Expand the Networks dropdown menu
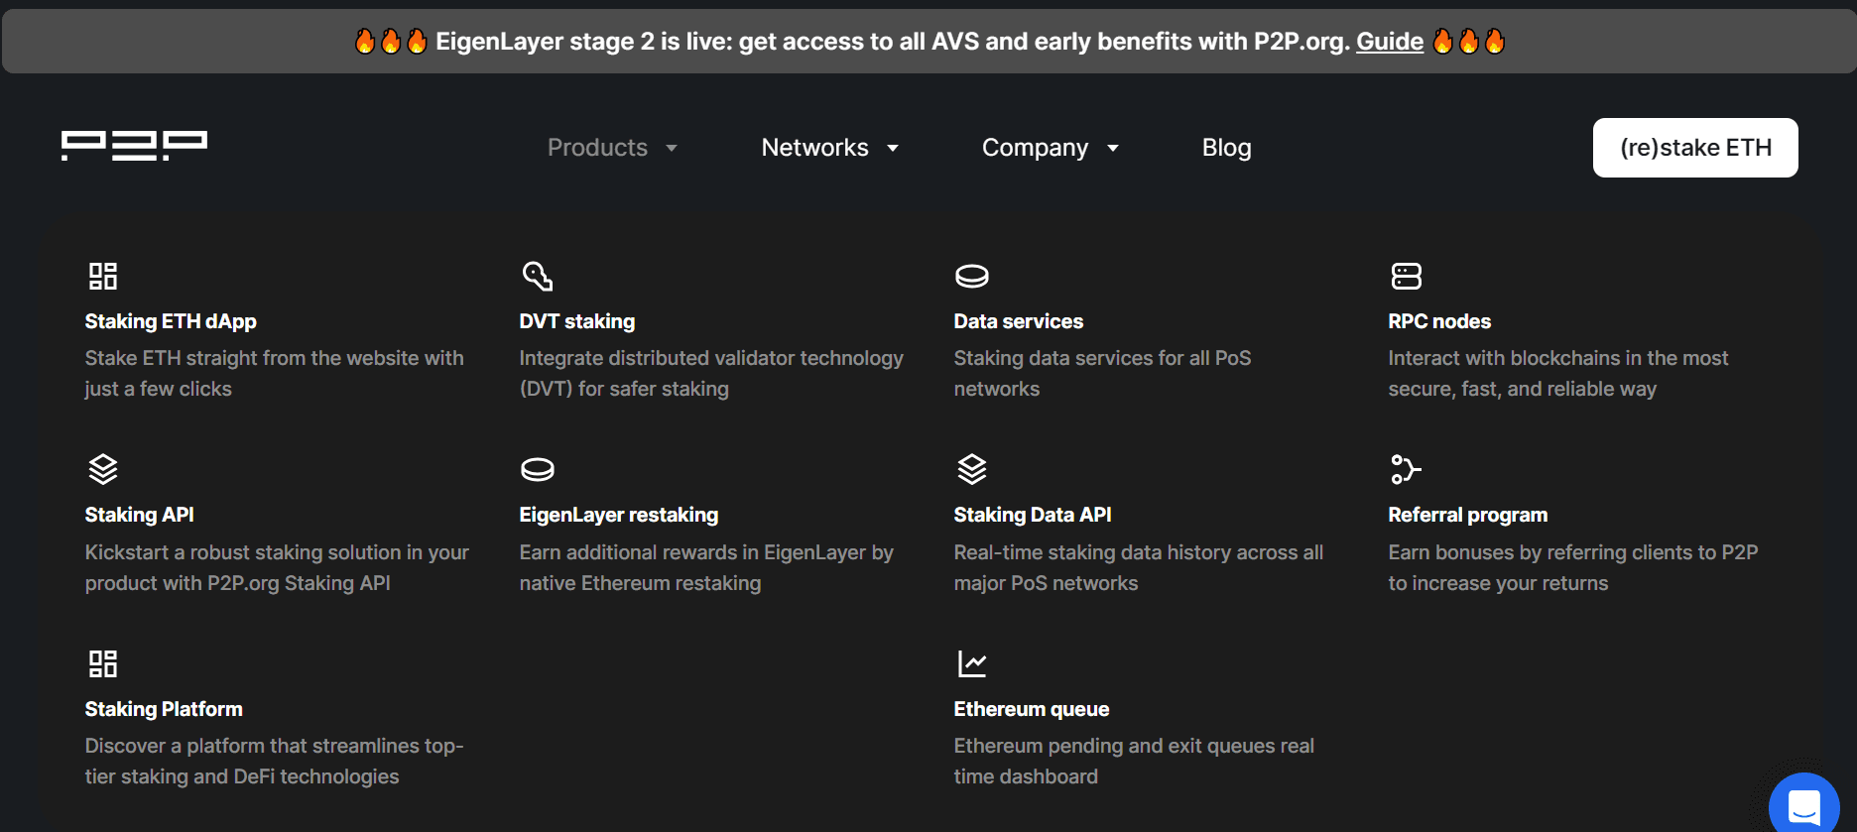The image size is (1857, 832). pos(829,148)
